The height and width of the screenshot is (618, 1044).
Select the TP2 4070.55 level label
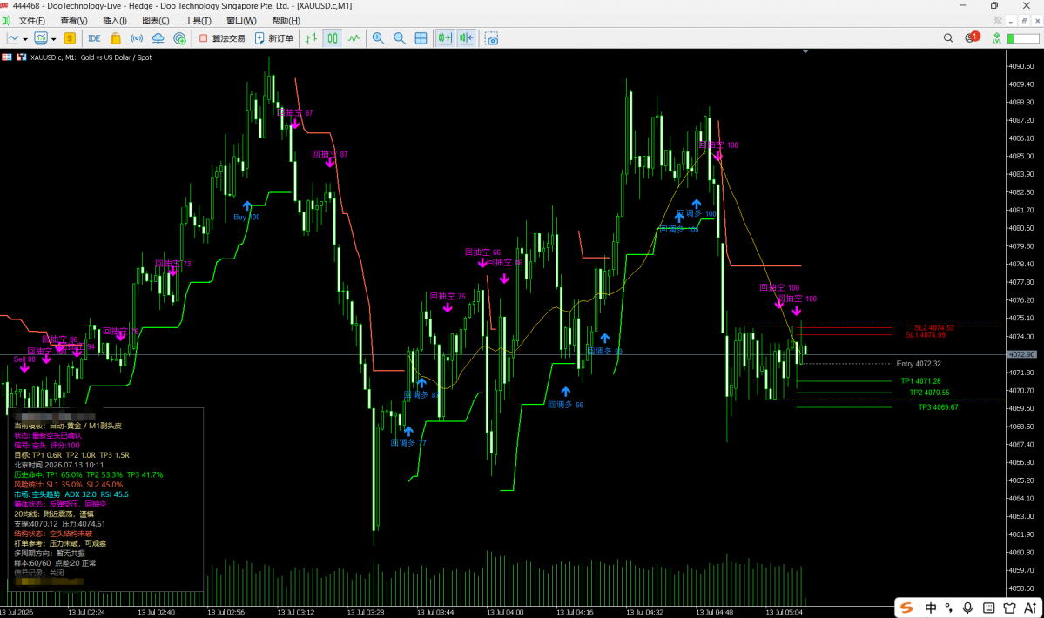pos(929,393)
